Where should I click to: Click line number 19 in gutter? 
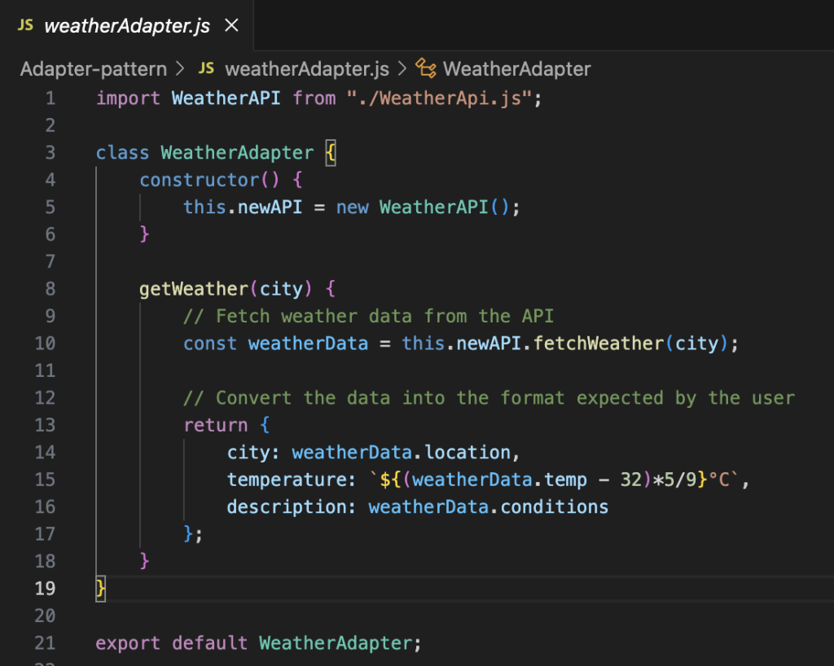point(45,589)
